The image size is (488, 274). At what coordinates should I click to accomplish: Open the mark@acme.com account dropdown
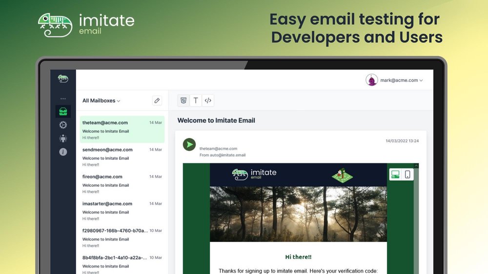point(402,80)
